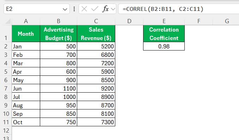
Task: Click the Enter checkmark formula icon
Action: point(95,9)
